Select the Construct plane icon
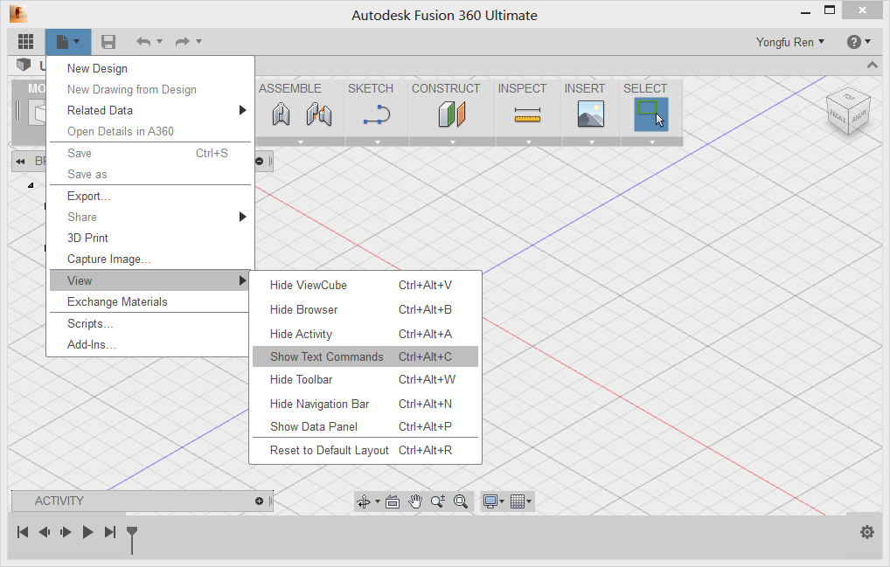 (452, 114)
